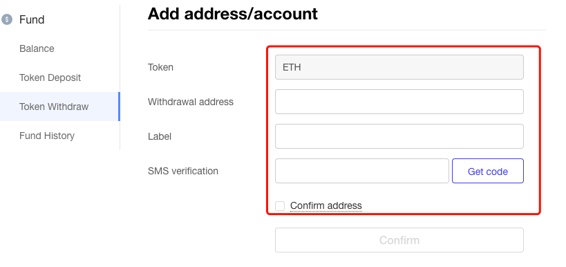View the Fund History page
Screen dimensions: 566x267
click(x=47, y=136)
